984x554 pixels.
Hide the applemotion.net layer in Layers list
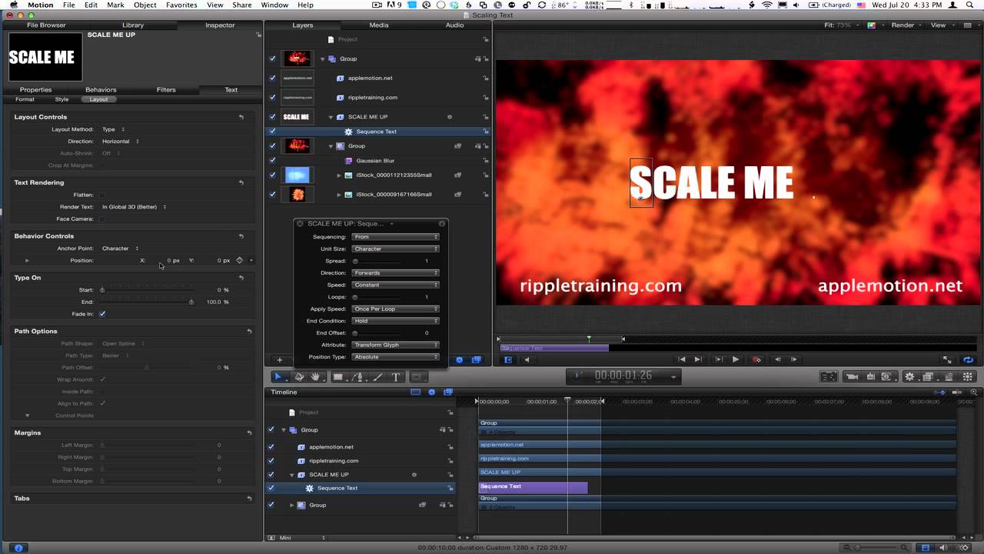(272, 78)
